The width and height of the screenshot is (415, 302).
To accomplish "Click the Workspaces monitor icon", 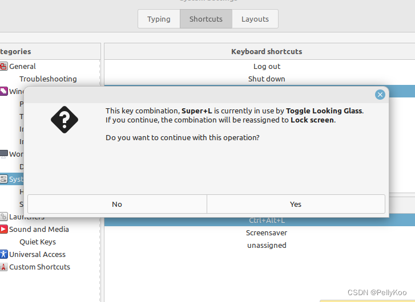I will coord(3,154).
